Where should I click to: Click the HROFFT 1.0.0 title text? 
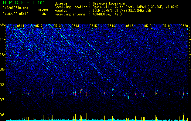pyautogui.click(x=24, y=2)
